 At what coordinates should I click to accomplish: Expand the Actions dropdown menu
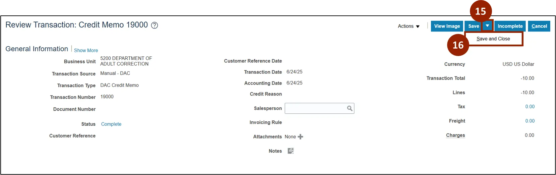point(409,26)
